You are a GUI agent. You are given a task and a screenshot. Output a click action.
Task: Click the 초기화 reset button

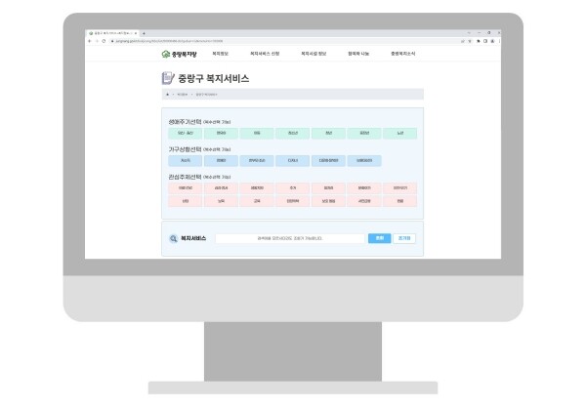pos(404,238)
